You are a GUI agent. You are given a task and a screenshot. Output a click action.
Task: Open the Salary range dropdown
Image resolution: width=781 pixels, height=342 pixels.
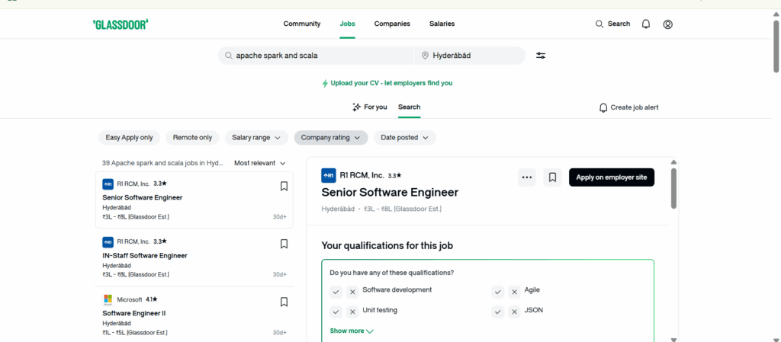click(x=256, y=138)
